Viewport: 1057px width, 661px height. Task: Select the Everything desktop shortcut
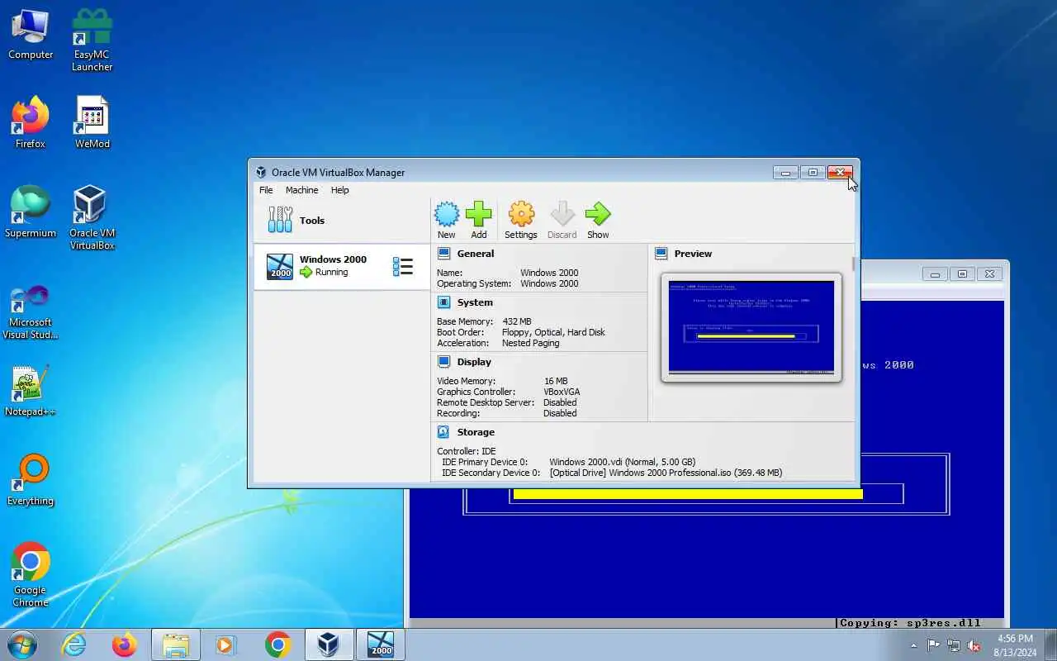(31, 480)
